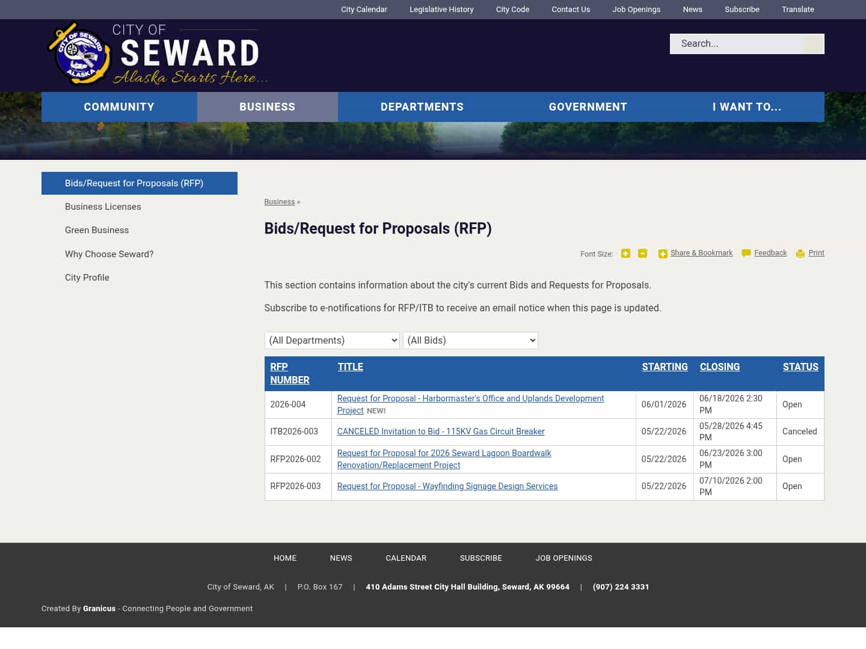Click Calendar in footer
Viewport: 866px width, 649px height.
click(406, 558)
